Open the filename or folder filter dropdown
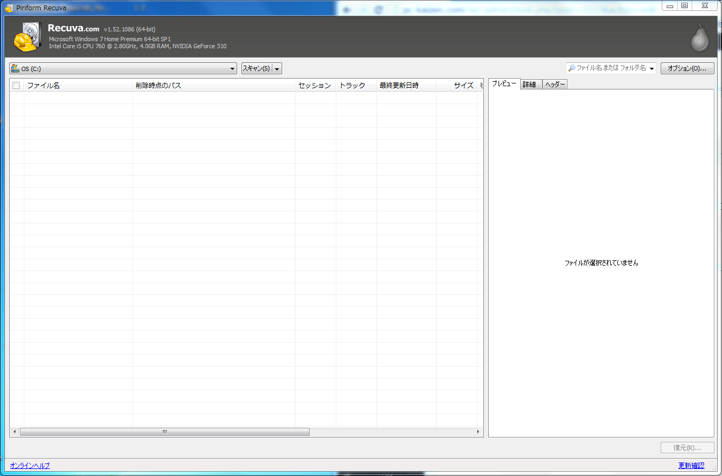 coord(651,69)
